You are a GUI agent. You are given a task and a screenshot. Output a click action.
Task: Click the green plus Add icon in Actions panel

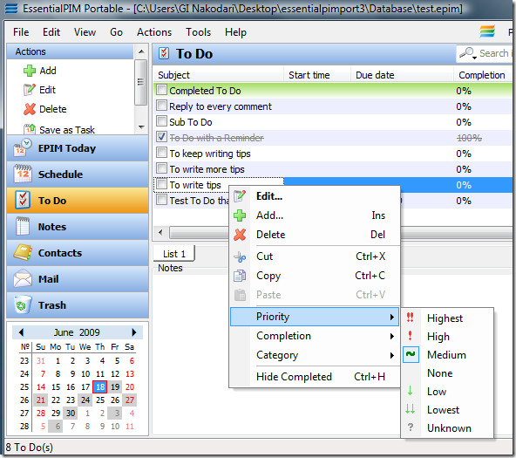30,71
